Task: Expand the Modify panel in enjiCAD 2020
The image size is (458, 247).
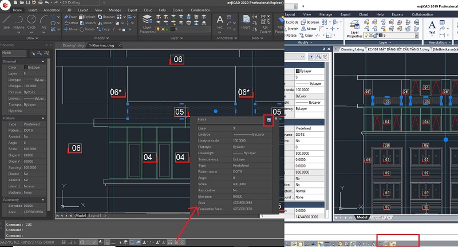Action: pos(101,38)
